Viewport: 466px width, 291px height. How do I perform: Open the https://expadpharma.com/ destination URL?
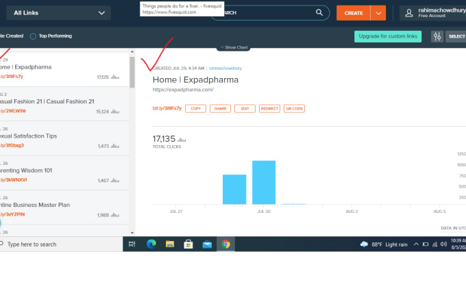(183, 90)
